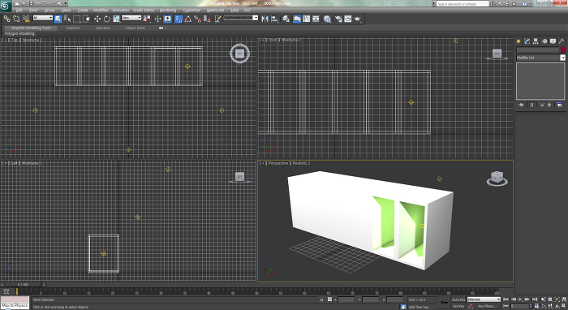Screen dimensions: 568x310
Task: Open the ribbon display options dropdown
Action: (x=162, y=28)
